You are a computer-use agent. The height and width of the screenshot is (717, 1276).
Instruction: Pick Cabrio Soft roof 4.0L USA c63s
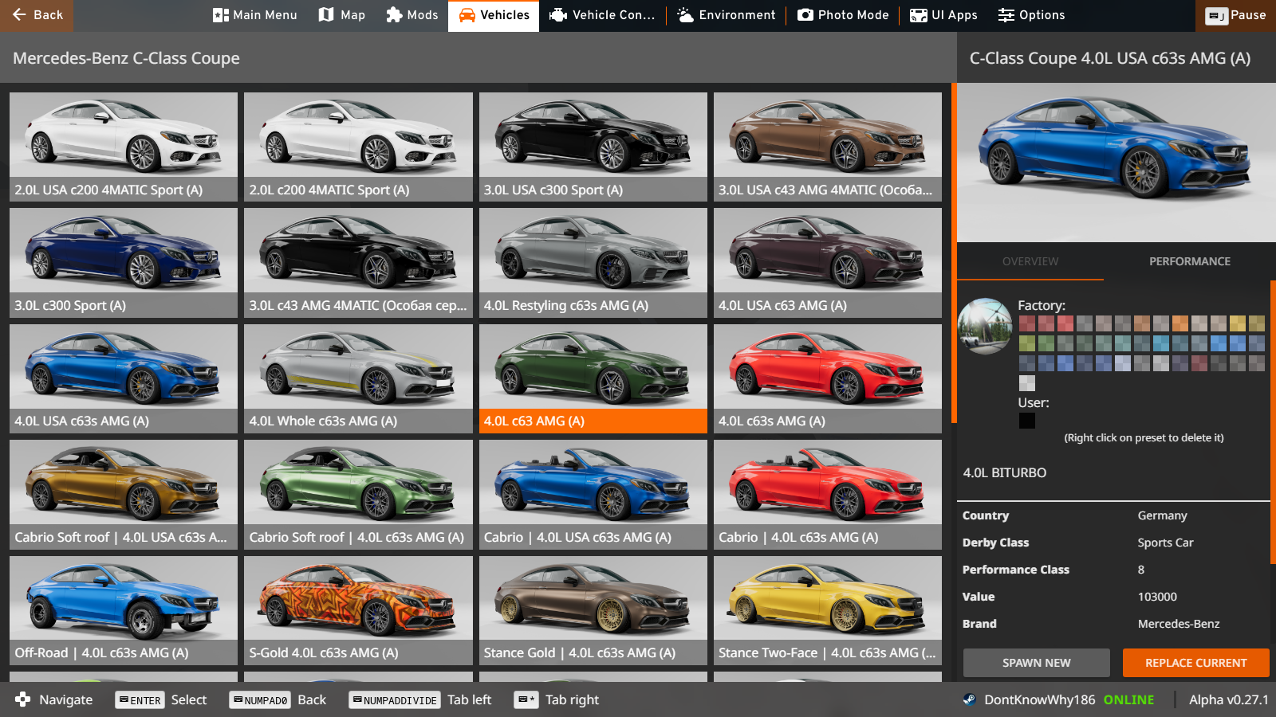(x=124, y=495)
